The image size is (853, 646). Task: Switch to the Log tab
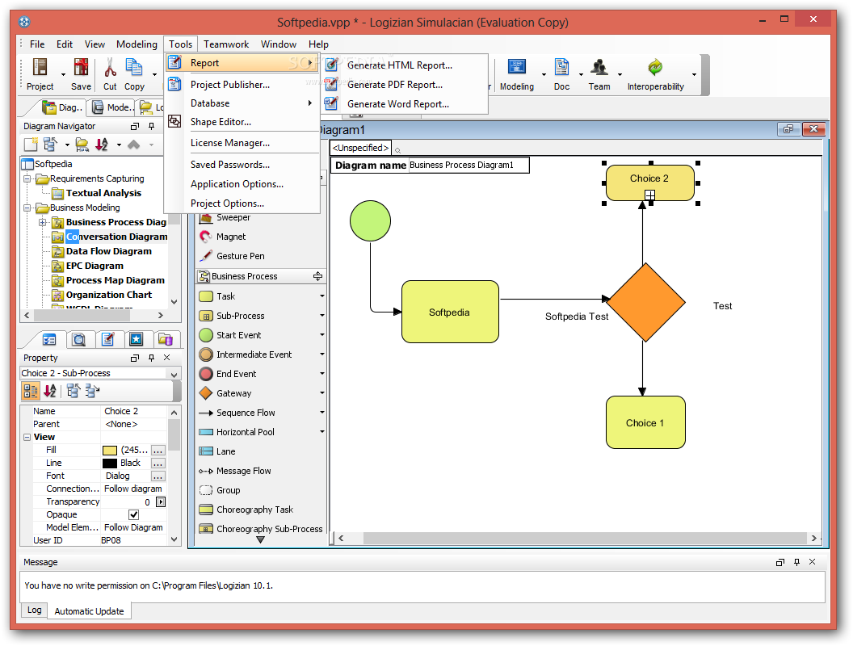pyautogui.click(x=34, y=610)
